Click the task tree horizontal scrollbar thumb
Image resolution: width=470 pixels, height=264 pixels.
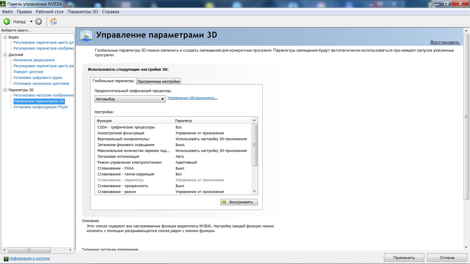click(x=29, y=250)
